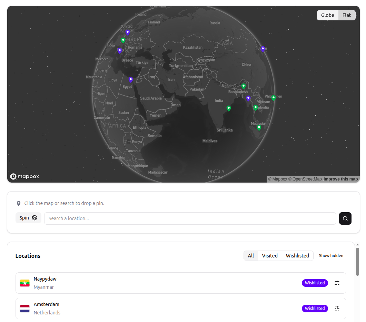366x322 pixels.
Task: Toggle Show hidden locations
Action: pos(331,255)
